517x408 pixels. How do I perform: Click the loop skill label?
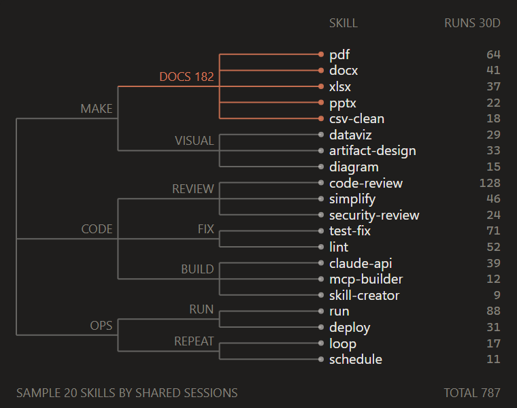click(x=343, y=343)
